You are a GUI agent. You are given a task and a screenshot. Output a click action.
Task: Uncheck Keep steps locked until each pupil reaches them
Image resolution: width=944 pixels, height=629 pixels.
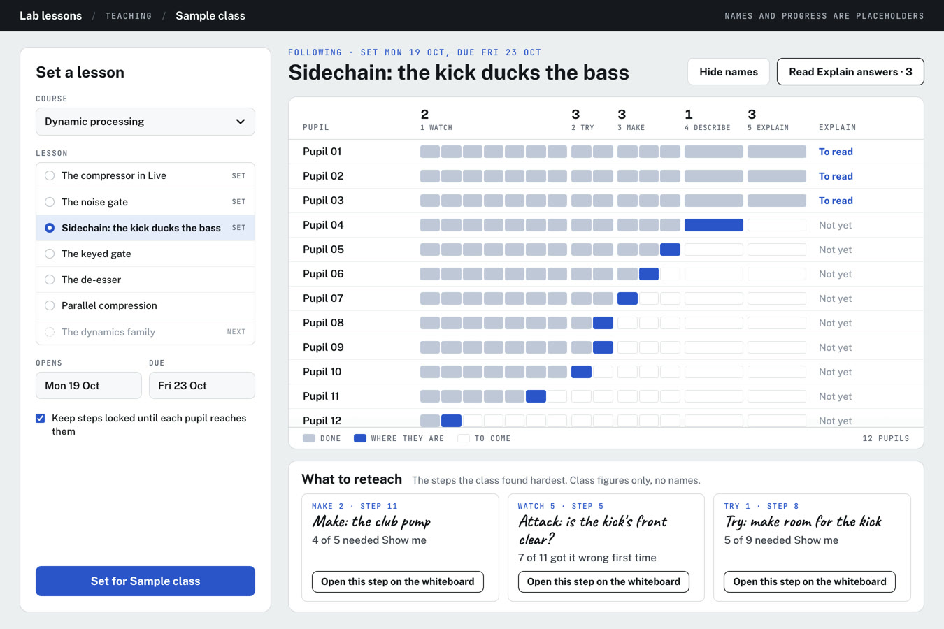click(41, 419)
